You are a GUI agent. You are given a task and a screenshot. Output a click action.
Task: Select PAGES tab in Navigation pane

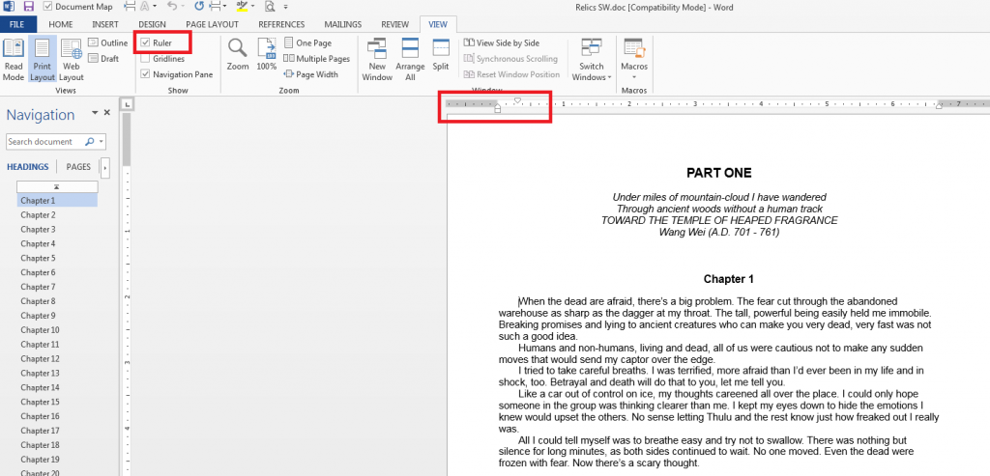click(x=78, y=167)
